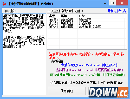Open 造梦西游4 www.133cs.com link
This screenshot has height=99, width=130.
point(89,70)
